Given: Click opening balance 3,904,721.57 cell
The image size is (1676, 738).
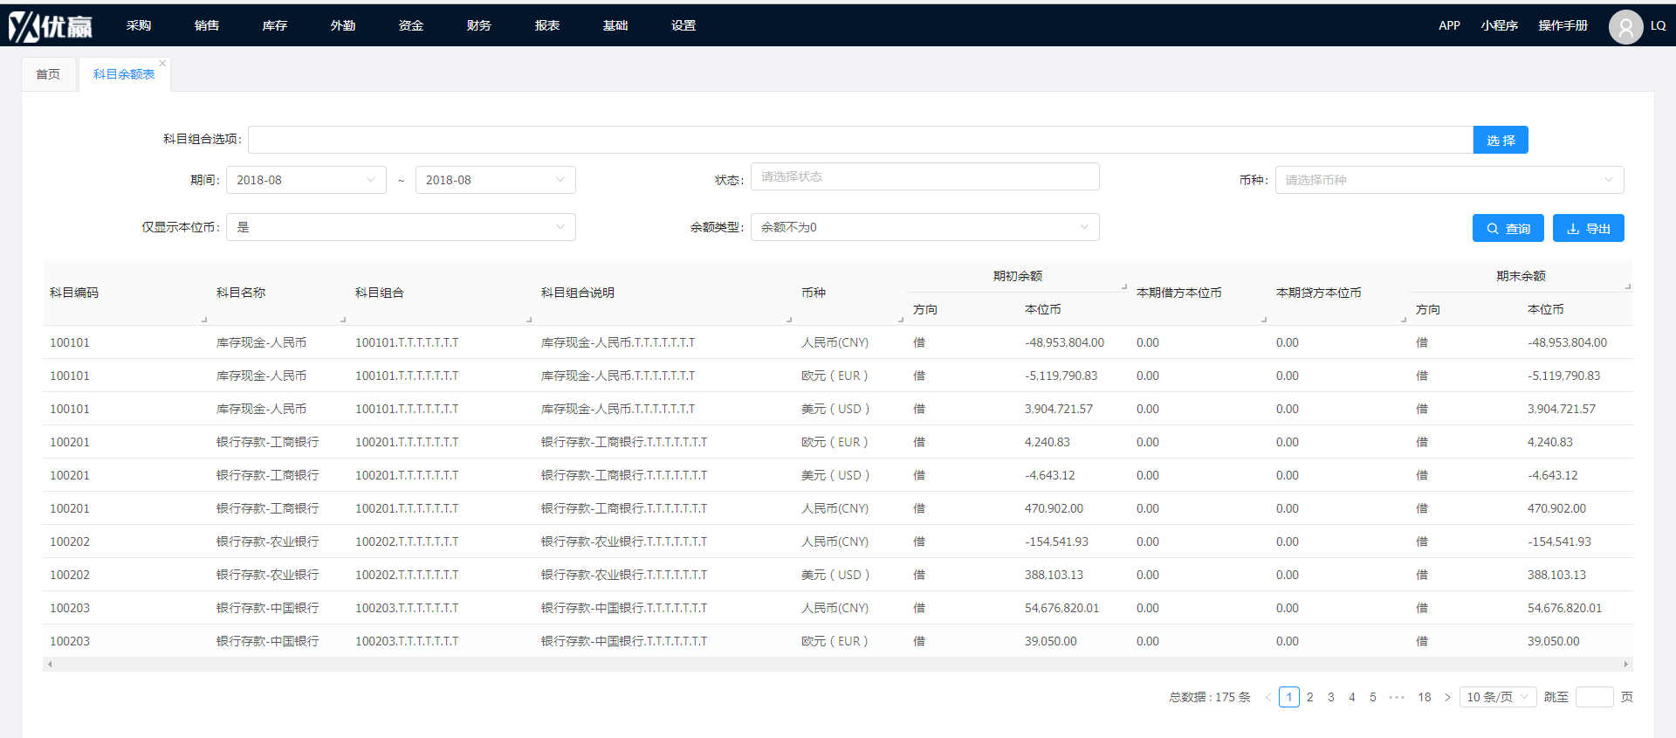Looking at the screenshot, I should (1059, 409).
